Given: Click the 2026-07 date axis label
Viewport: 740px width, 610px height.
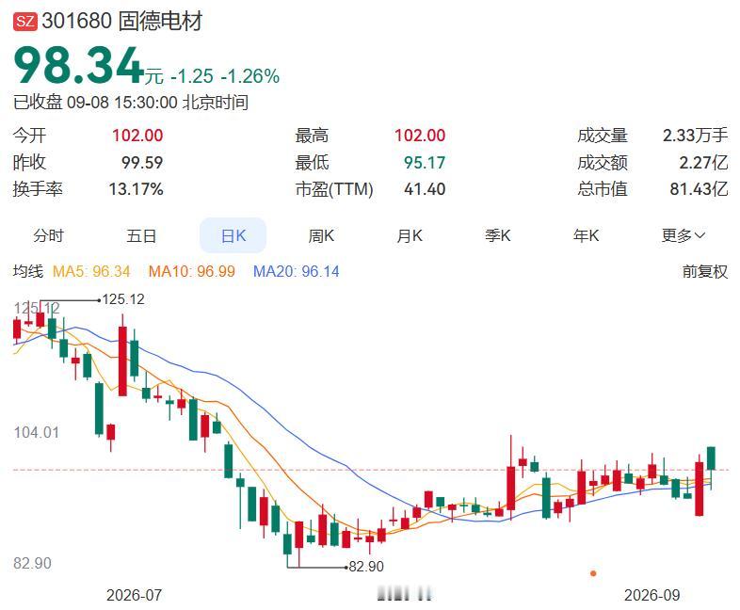Looking at the screenshot, I should (134, 595).
